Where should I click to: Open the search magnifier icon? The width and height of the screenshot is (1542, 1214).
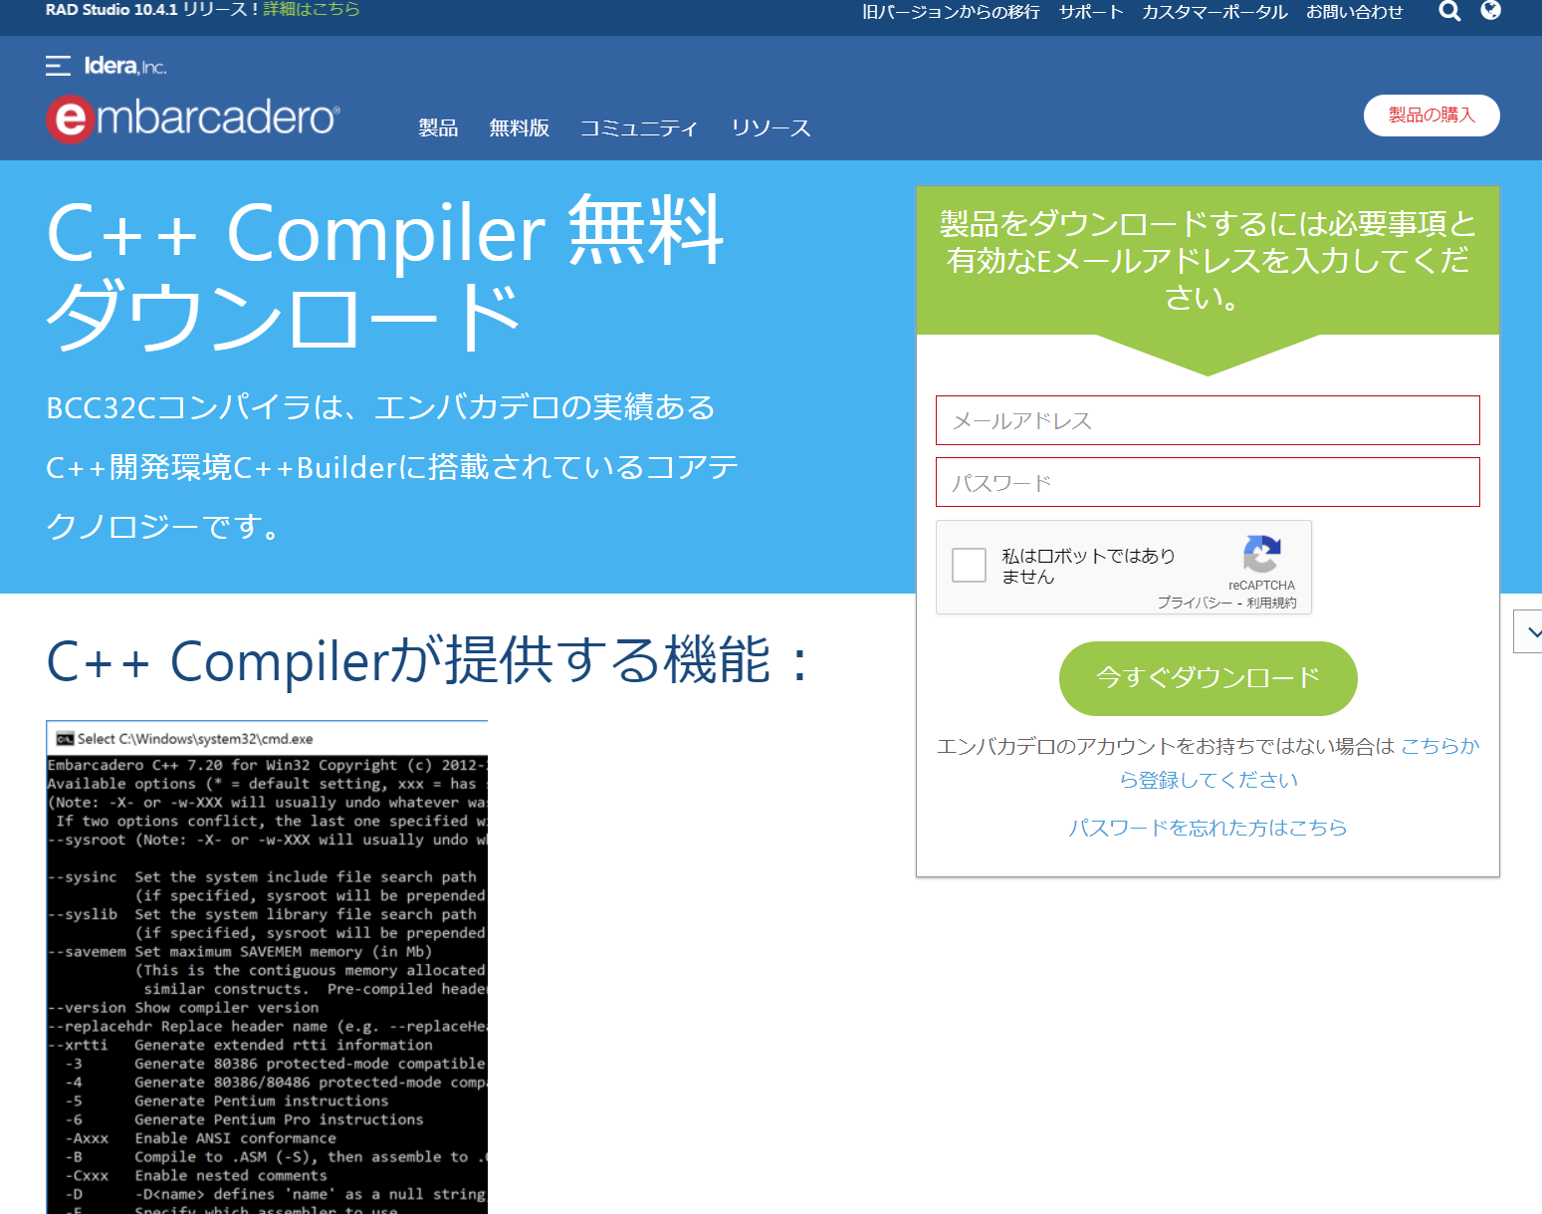1449,11
